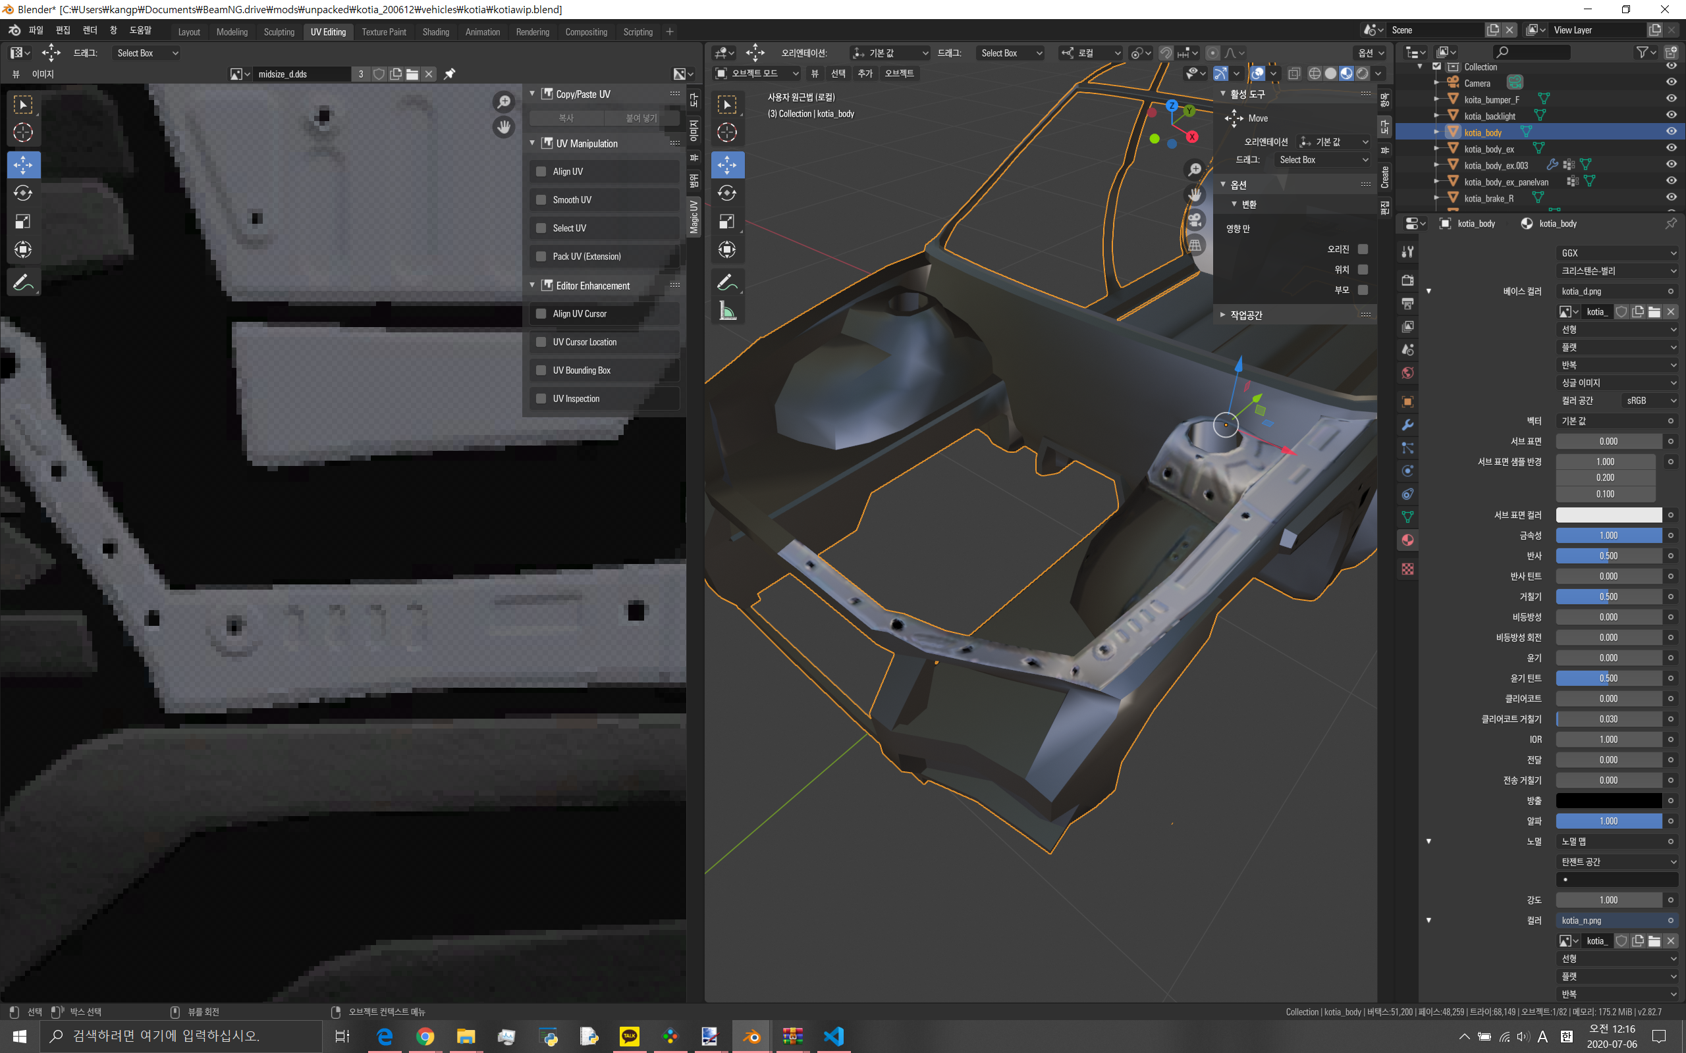Open the 도움말 (Help) menu
This screenshot has width=1686, height=1053.
140,31
